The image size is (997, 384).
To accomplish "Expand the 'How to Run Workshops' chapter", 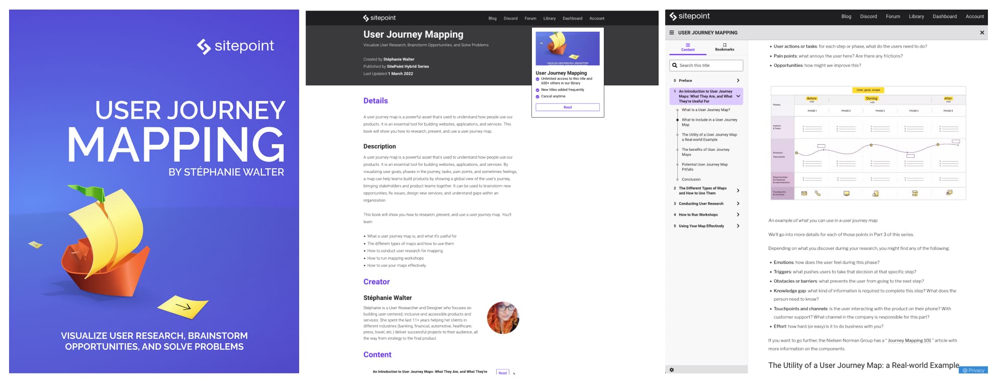I will tap(738, 215).
